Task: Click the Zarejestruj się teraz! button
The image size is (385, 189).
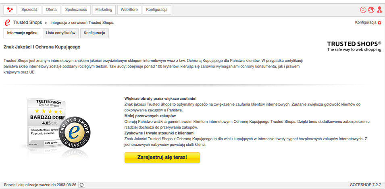Action: point(162,157)
